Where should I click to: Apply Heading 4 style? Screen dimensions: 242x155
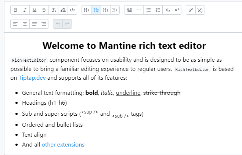[x=115, y=10]
